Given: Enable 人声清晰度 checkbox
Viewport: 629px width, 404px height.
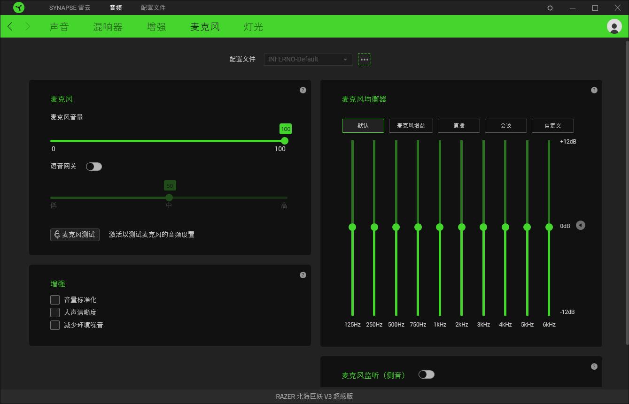Looking at the screenshot, I should [x=55, y=313].
